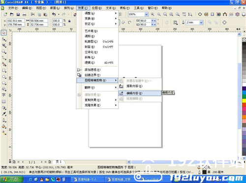This screenshot has width=246, height=183.
Task: Expand the 复制效果 submenu
Action: [97, 100]
